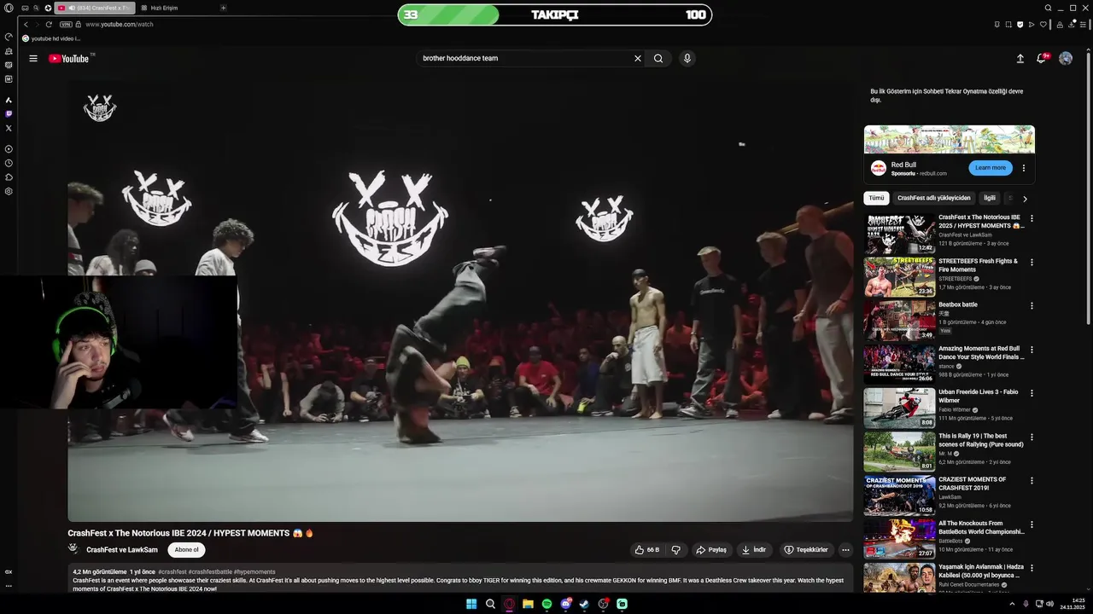Viewport: 1093px width, 614px height.
Task: Open options for 'CrashFest x The Notorious IBE 2025' video
Action: coord(1032,218)
